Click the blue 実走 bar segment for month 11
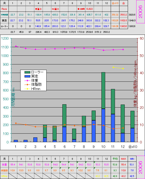 (x=113, y=128)
